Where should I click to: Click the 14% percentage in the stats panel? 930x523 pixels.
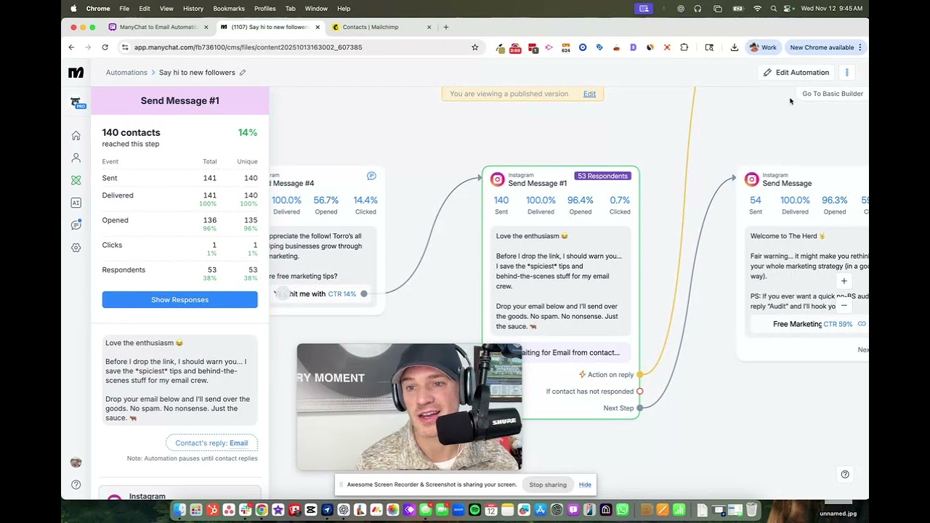[x=248, y=133]
